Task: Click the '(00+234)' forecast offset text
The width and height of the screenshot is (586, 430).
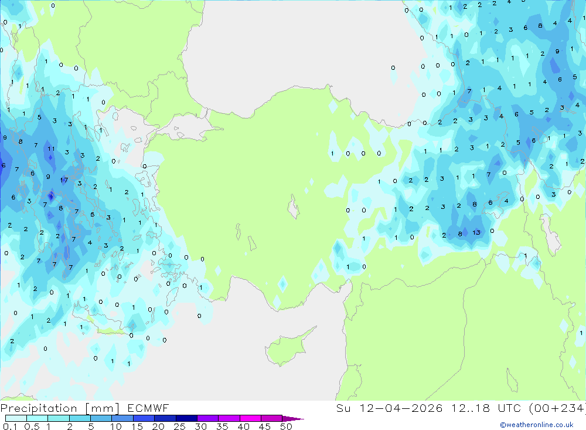Action: point(557,408)
